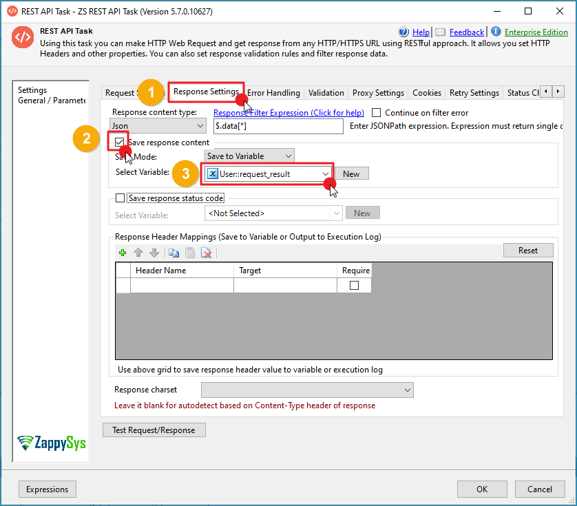The width and height of the screenshot is (577, 506).
Task: Move header mapping row down
Action: click(153, 253)
